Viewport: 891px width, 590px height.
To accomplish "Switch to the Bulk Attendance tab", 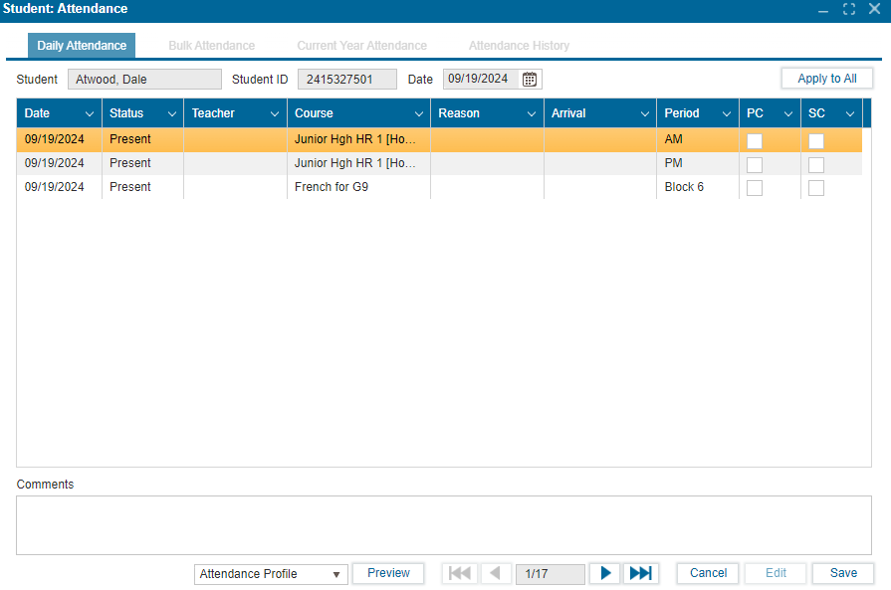I will click(x=211, y=46).
